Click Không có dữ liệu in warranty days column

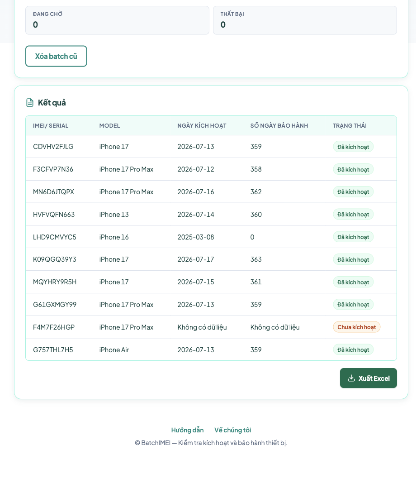pos(275,327)
